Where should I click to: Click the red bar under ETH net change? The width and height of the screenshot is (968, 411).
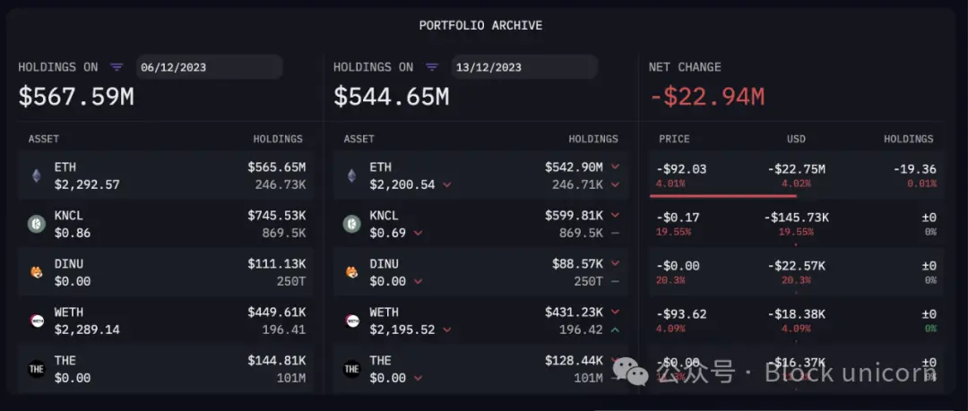click(723, 194)
